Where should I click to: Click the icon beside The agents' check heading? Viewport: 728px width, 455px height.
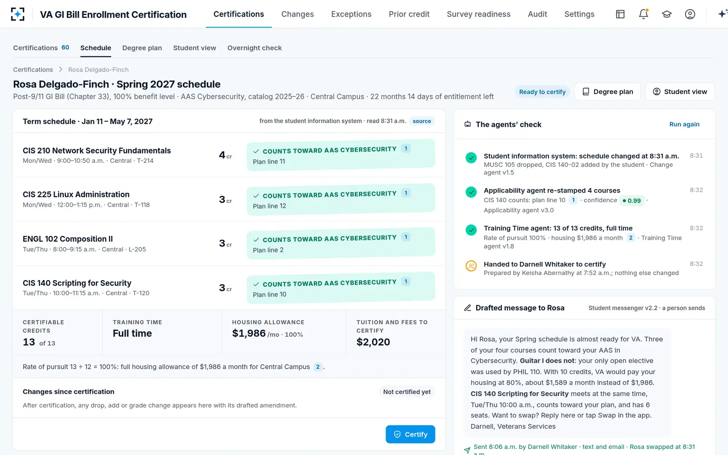coord(468,124)
